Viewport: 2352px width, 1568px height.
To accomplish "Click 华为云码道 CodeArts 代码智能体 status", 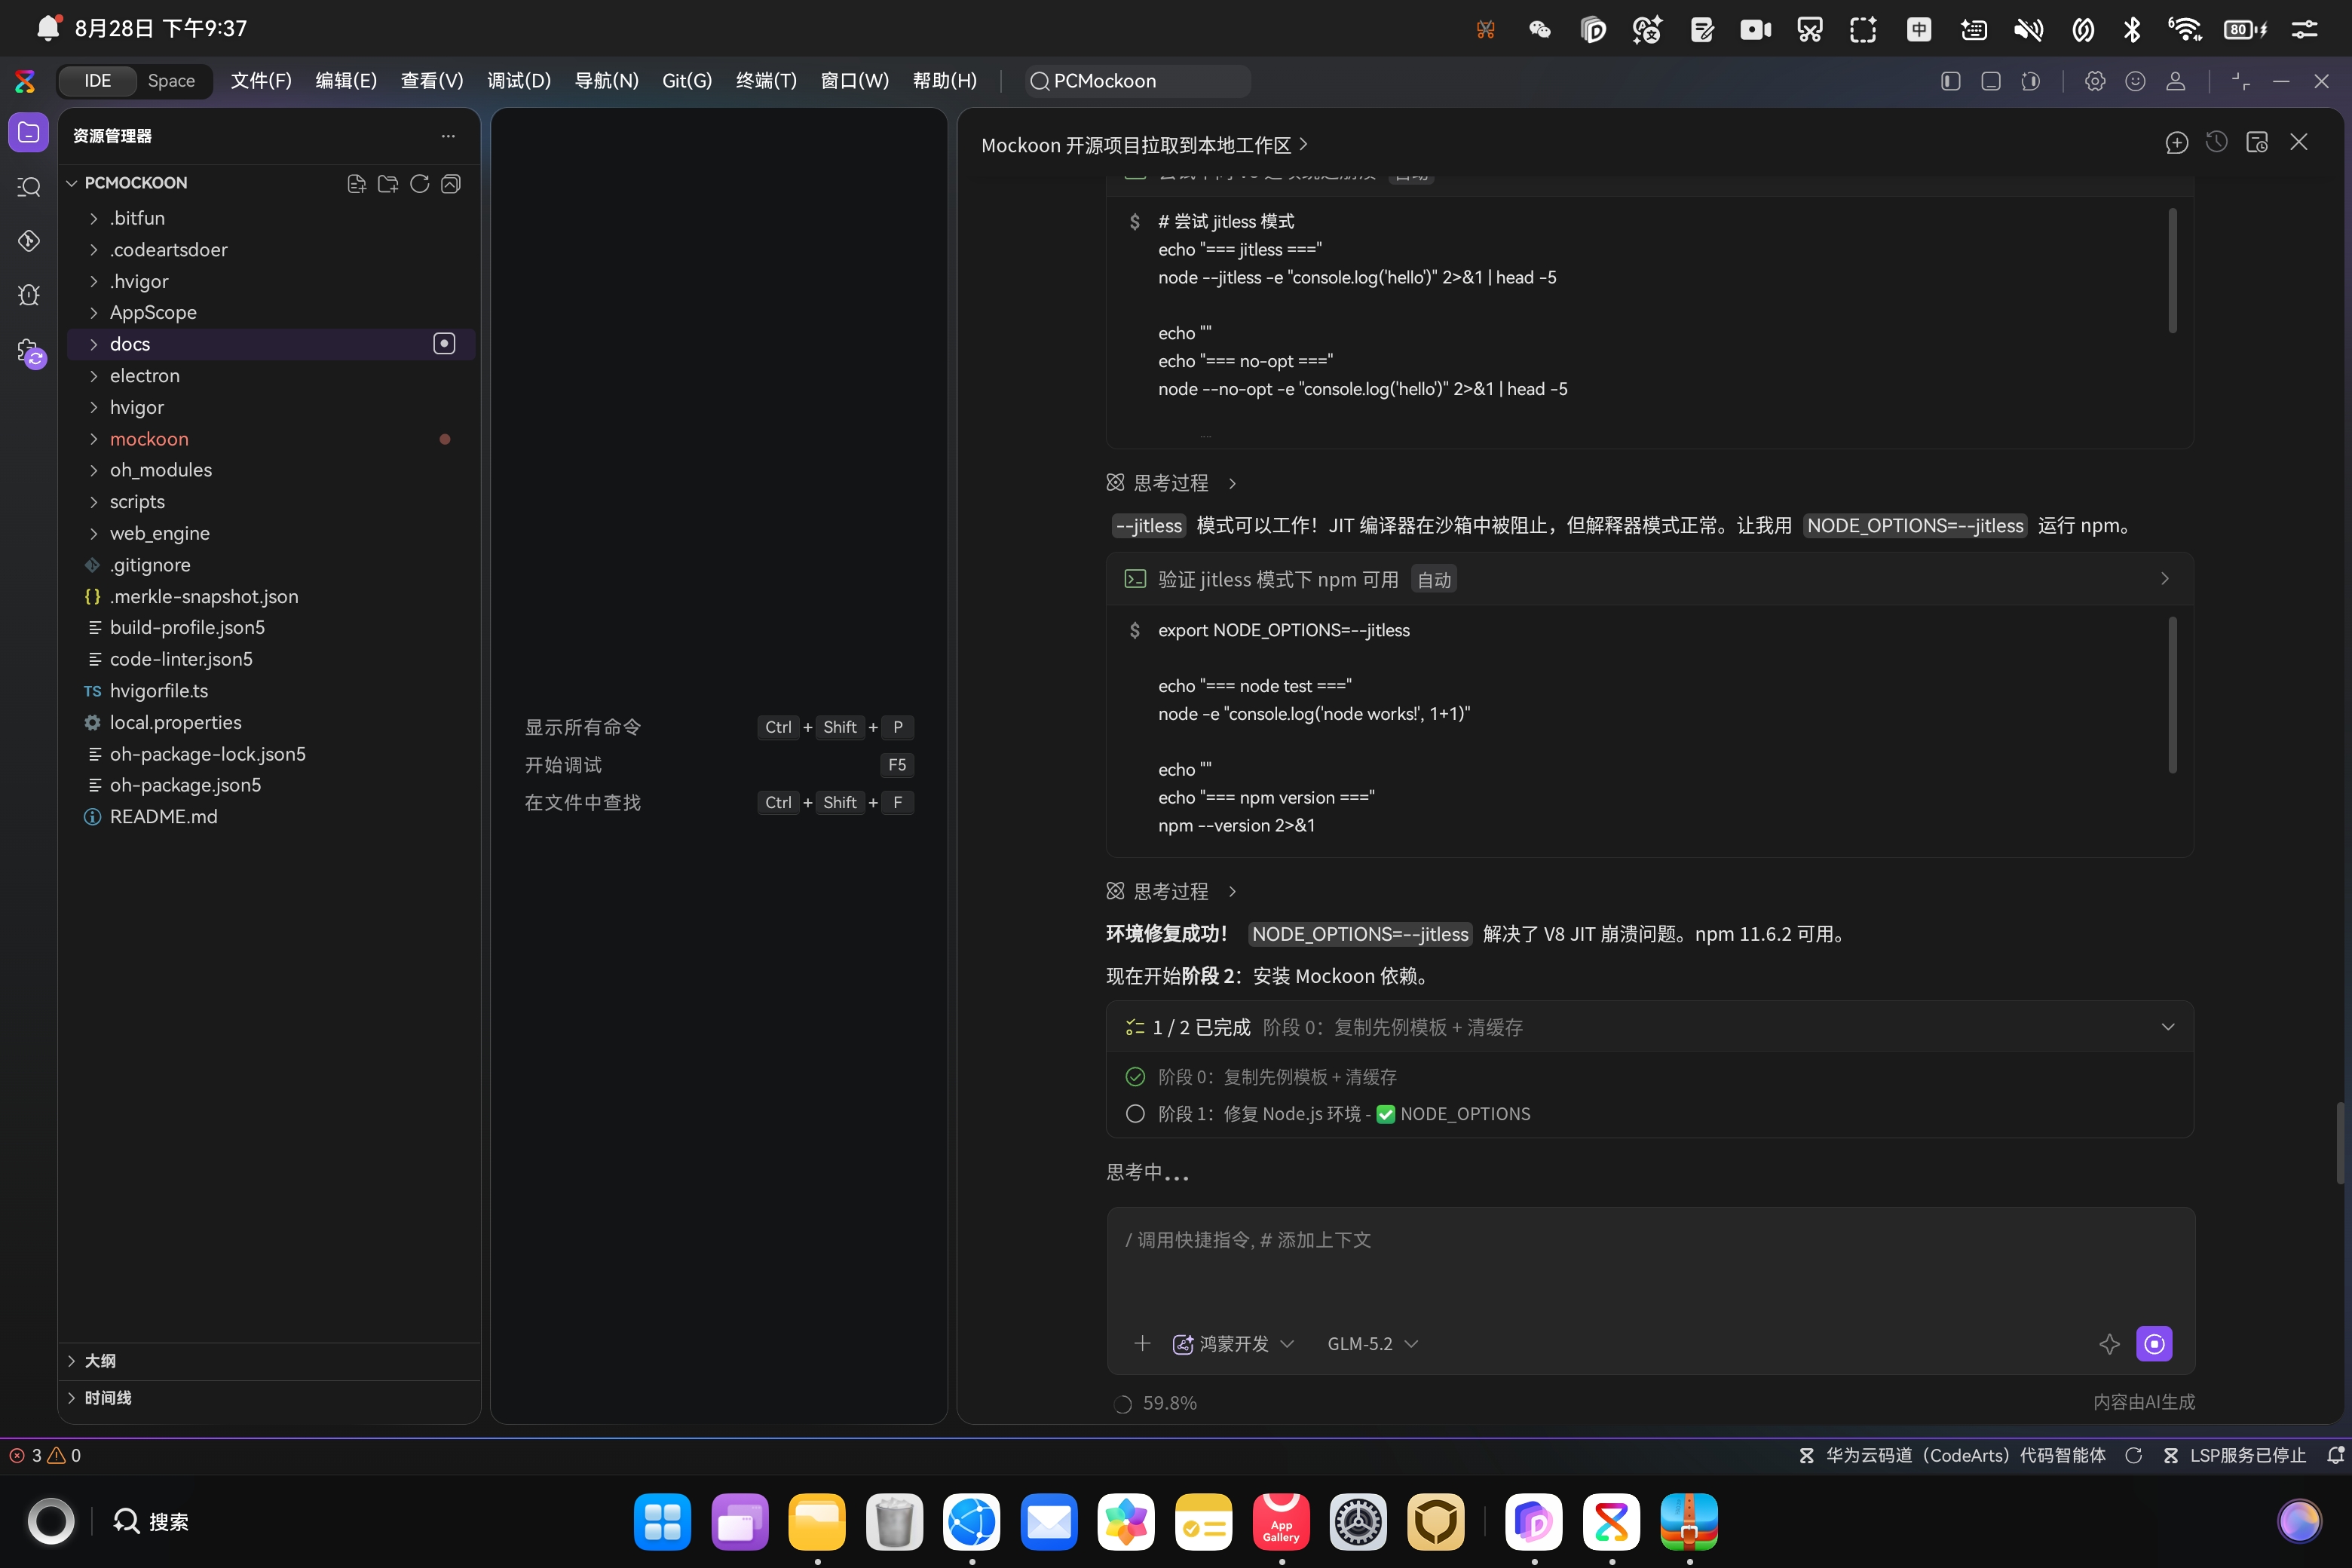I will pos(1953,1455).
